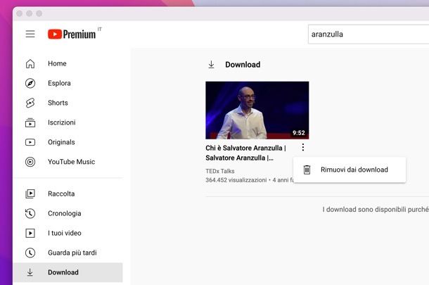Open Guarda più tardi label
Screen dimensions: 429x285
point(72,253)
